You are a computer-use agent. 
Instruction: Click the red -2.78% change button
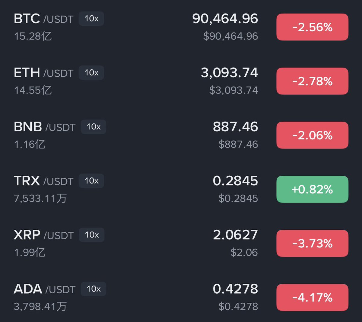(x=312, y=81)
